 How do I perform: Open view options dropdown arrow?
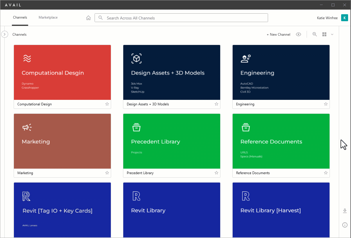pyautogui.click(x=332, y=34)
